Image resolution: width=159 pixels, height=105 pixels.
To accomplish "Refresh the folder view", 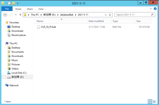I will click(x=110, y=15).
